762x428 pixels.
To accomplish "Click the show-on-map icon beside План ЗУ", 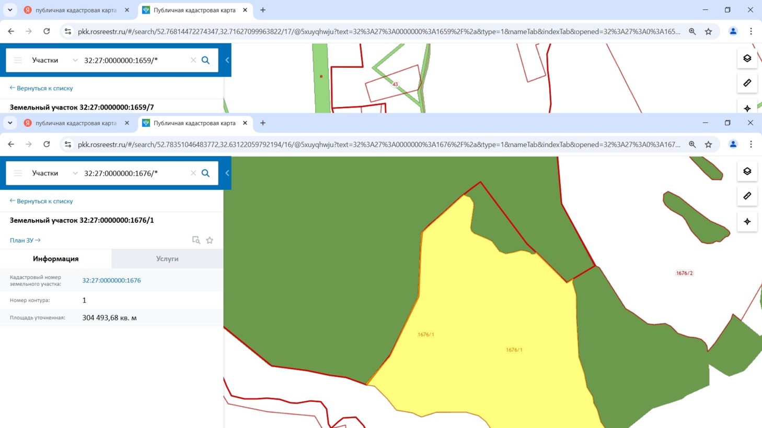I will pyautogui.click(x=196, y=240).
